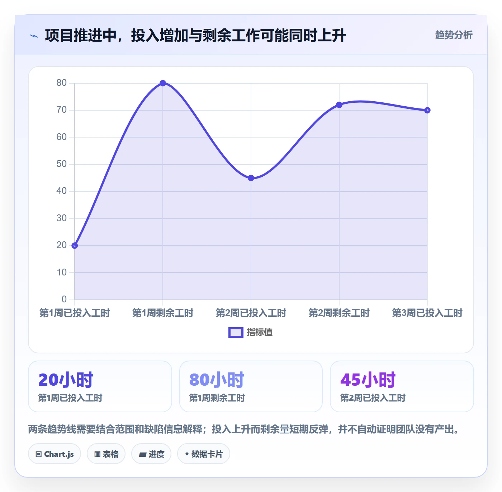Click the square icon in Chart.js chip
This screenshot has height=492, width=502.
tap(39, 454)
